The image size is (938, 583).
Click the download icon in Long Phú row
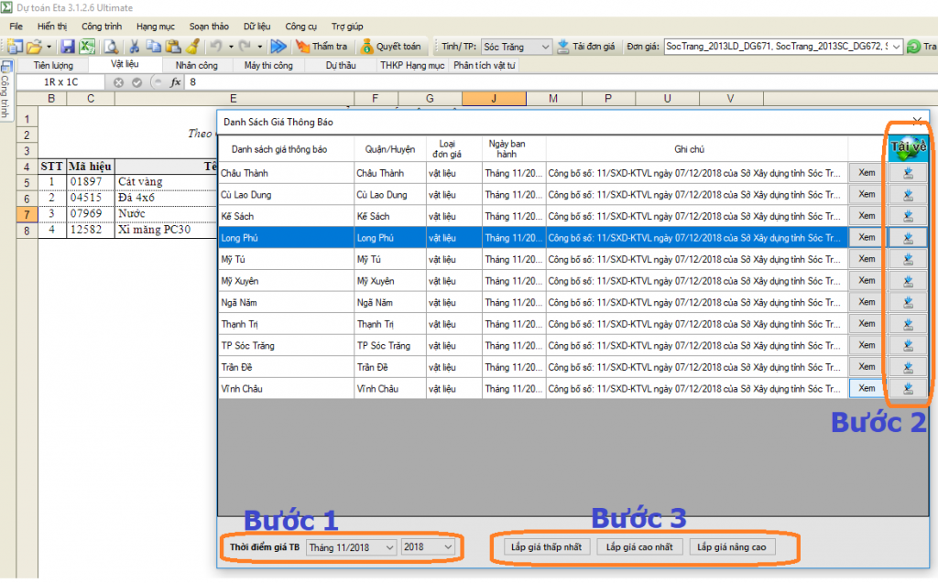(x=907, y=237)
